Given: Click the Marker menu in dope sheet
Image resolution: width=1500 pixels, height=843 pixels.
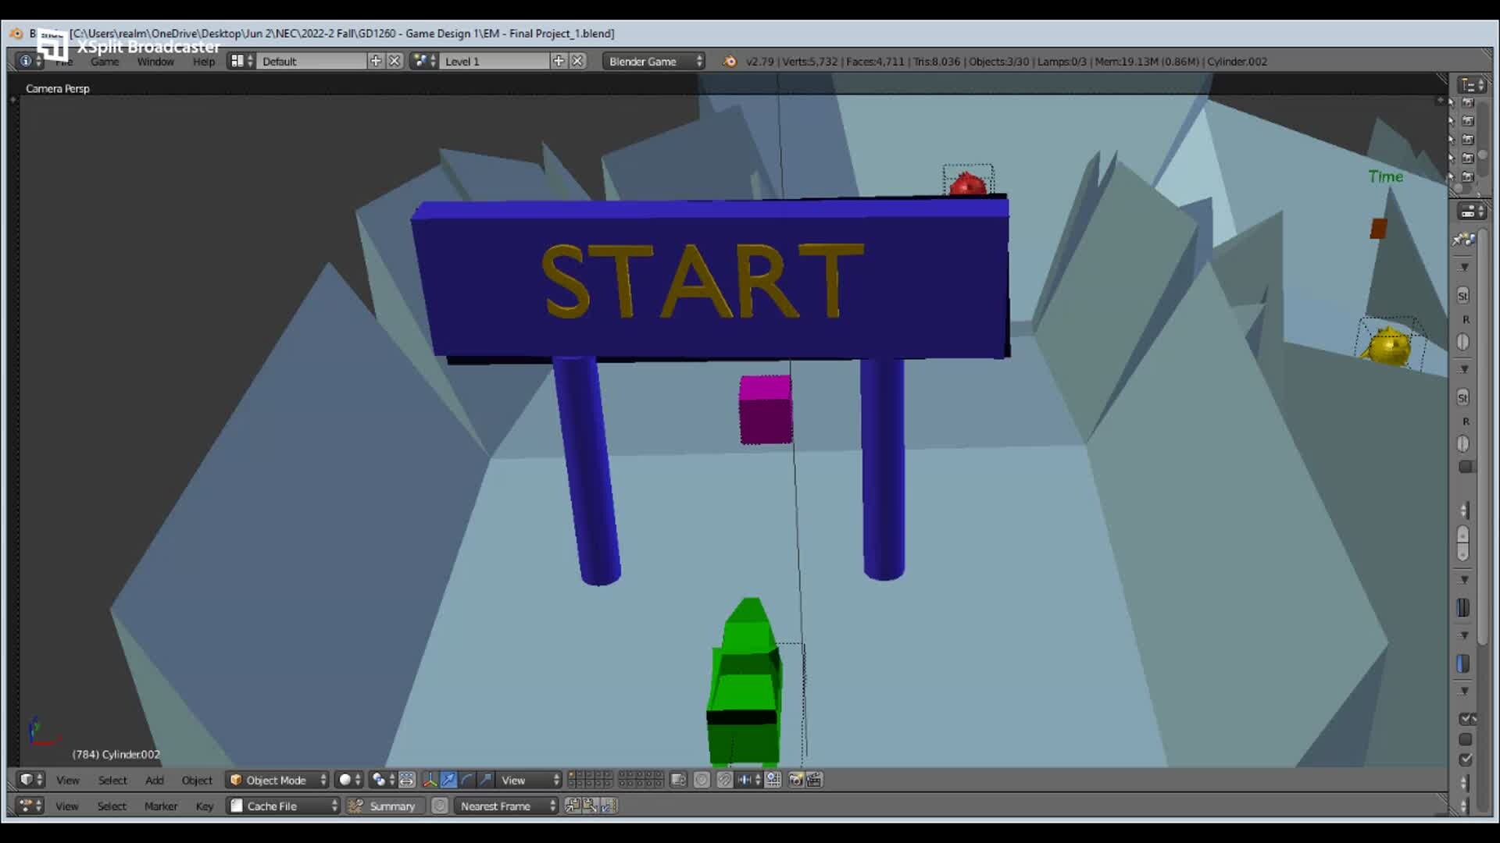Looking at the screenshot, I should (160, 806).
